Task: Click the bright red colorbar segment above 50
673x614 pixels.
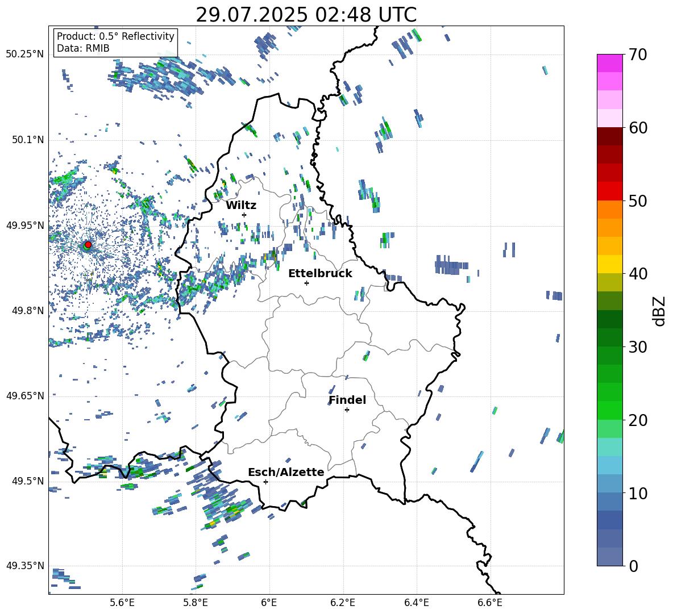Action: pyautogui.click(x=609, y=191)
